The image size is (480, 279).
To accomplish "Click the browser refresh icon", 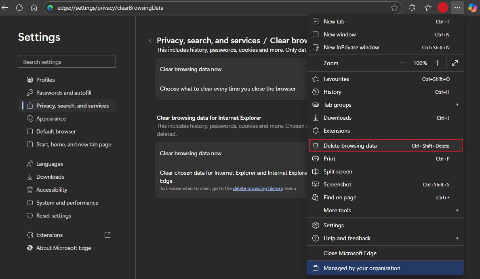I will pos(19,8).
